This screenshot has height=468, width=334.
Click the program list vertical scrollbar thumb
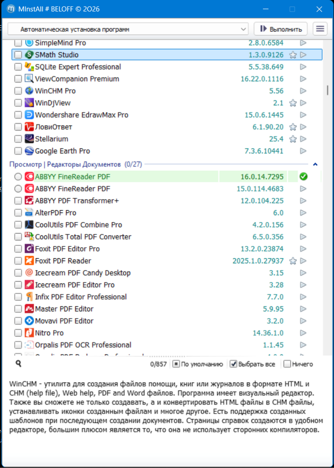click(x=328, y=91)
